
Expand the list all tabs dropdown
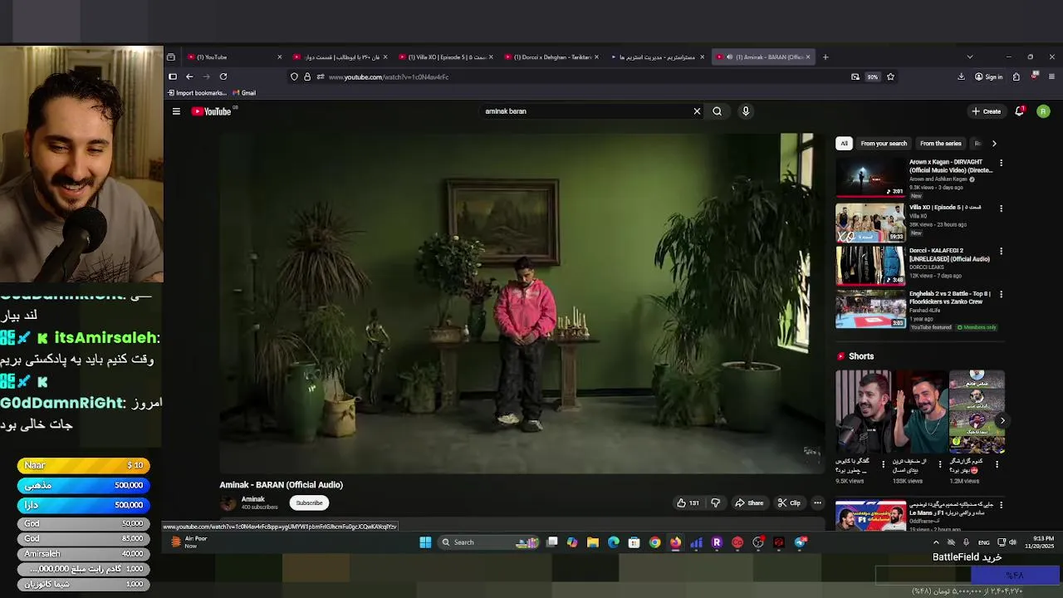tap(969, 57)
